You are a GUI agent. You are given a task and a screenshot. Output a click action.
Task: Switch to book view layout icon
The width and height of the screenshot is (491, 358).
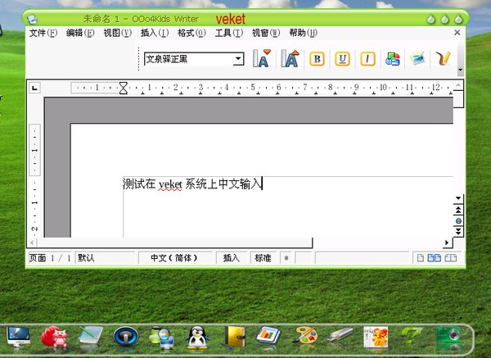pos(451,258)
